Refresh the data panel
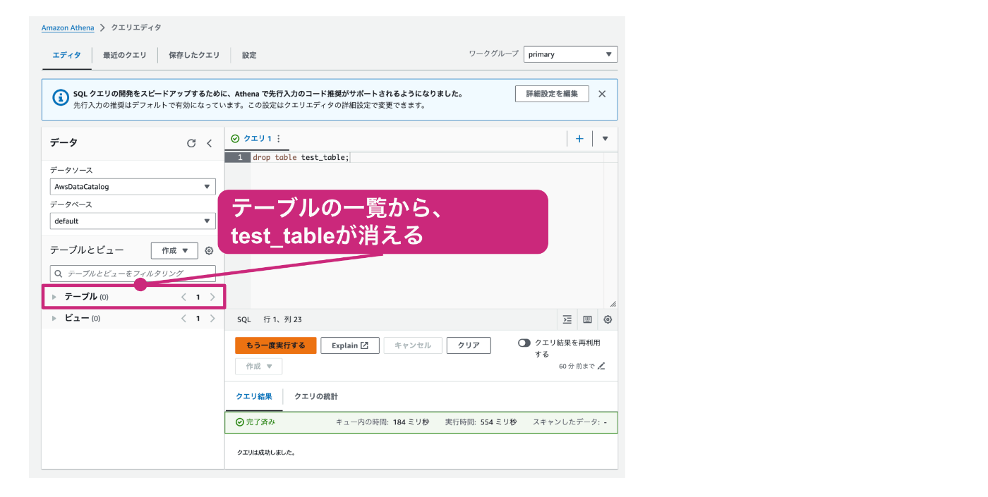The height and width of the screenshot is (497, 988). 191,143
